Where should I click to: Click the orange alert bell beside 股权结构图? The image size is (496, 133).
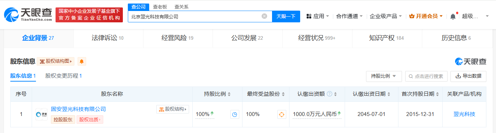82,61
